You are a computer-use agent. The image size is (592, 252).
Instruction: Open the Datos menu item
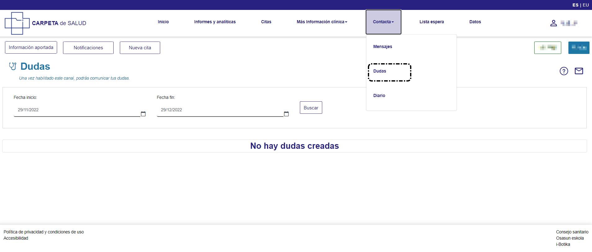(x=475, y=22)
